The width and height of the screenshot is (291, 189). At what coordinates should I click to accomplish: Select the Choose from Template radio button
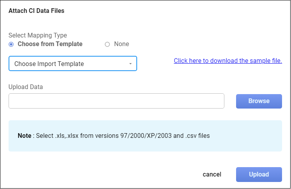pos(11,44)
